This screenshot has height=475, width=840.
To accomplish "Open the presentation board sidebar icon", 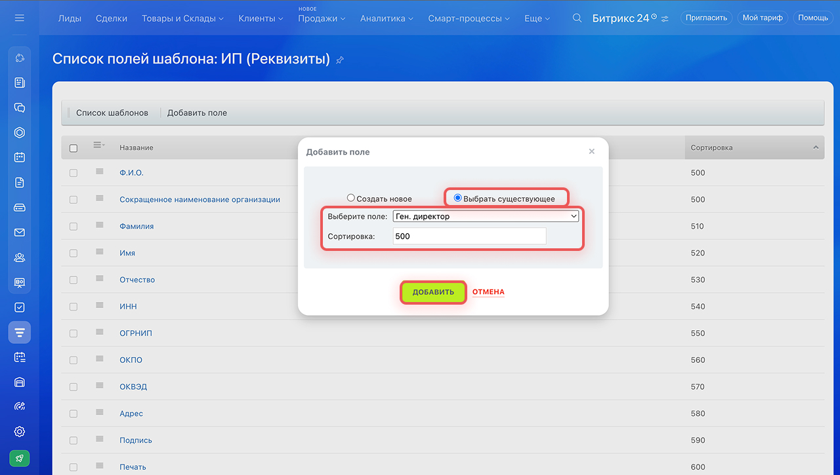I will click(x=20, y=282).
